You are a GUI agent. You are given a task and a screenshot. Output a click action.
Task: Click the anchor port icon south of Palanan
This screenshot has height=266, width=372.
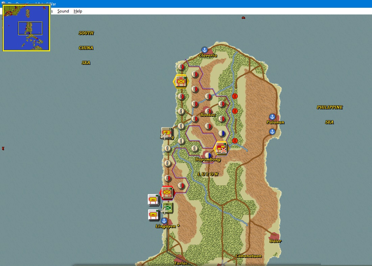pos(272,132)
